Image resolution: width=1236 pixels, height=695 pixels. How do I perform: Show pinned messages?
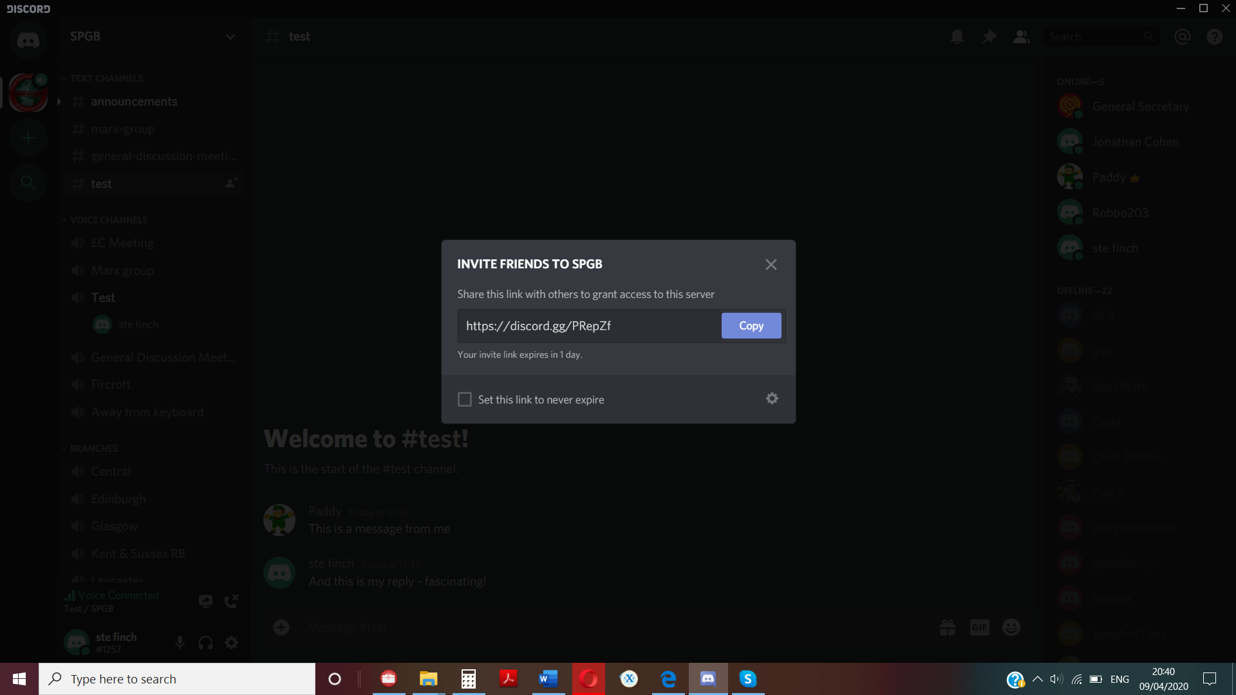pyautogui.click(x=989, y=37)
